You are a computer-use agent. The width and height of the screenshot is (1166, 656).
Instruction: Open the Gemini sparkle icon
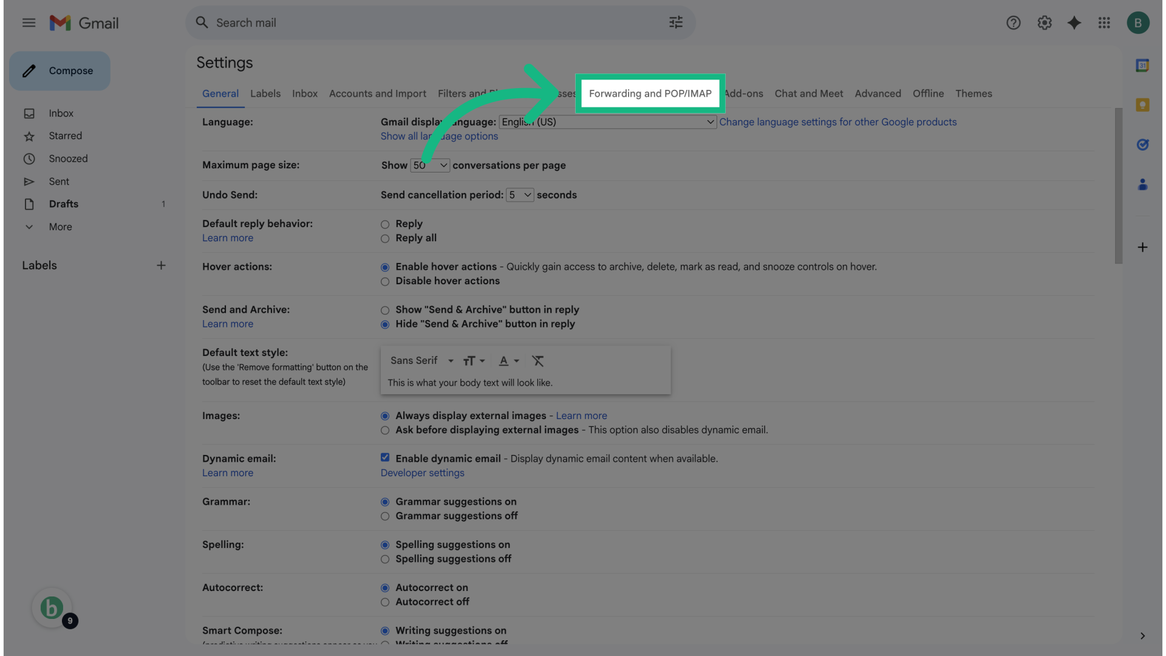[1074, 23]
